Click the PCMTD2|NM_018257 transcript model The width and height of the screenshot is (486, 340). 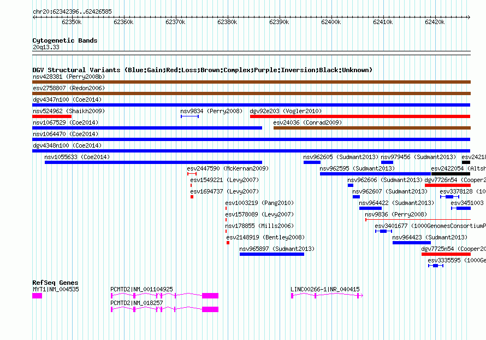[x=164, y=309]
